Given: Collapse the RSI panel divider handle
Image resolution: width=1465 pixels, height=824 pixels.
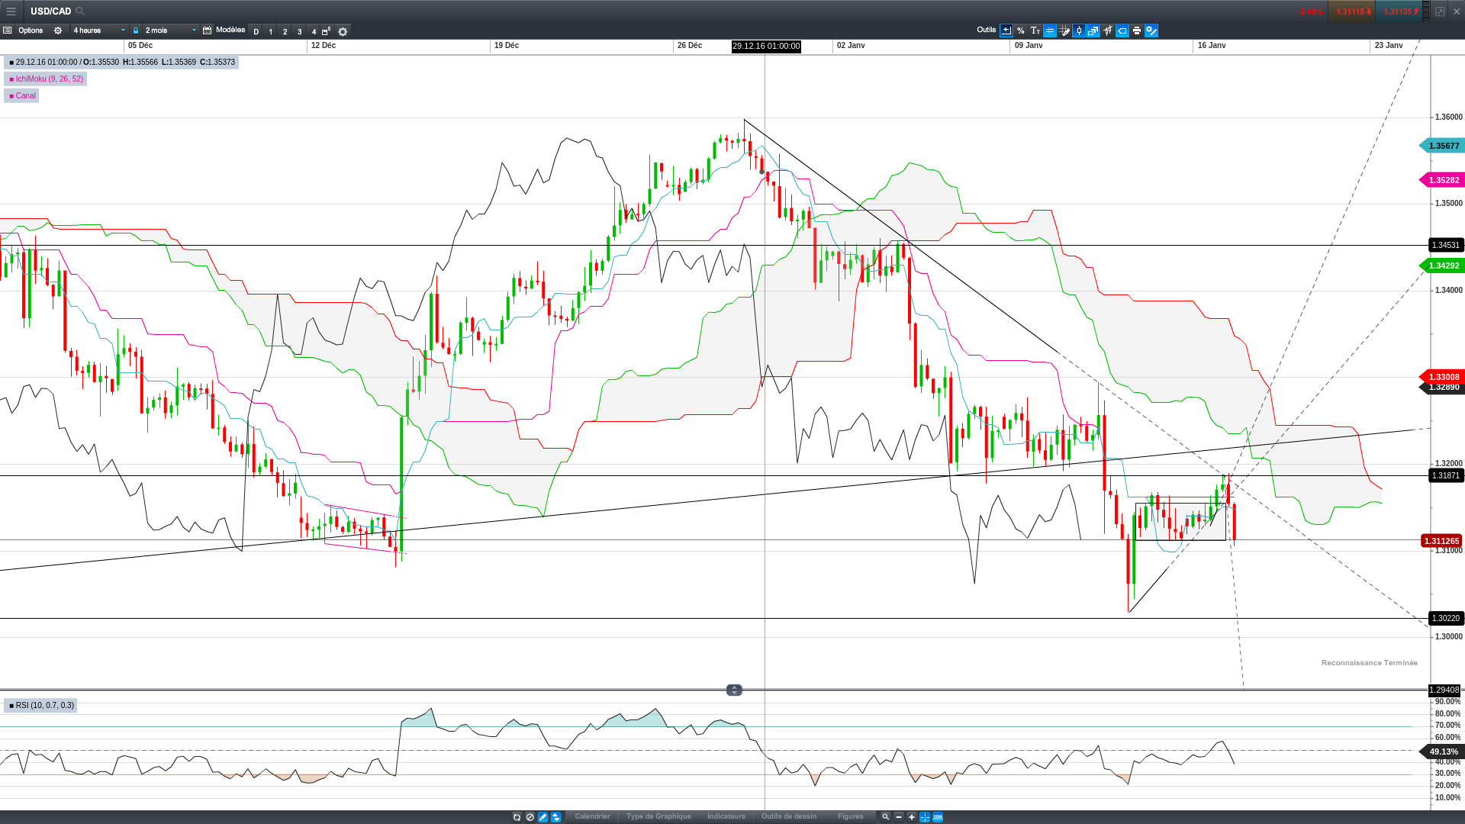Looking at the screenshot, I should (734, 690).
